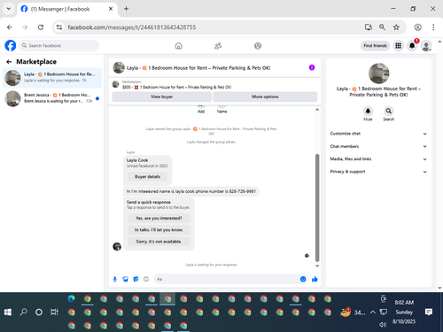443x332 pixels.
Task: Open the Facebook home logo
Action: click(x=11, y=46)
